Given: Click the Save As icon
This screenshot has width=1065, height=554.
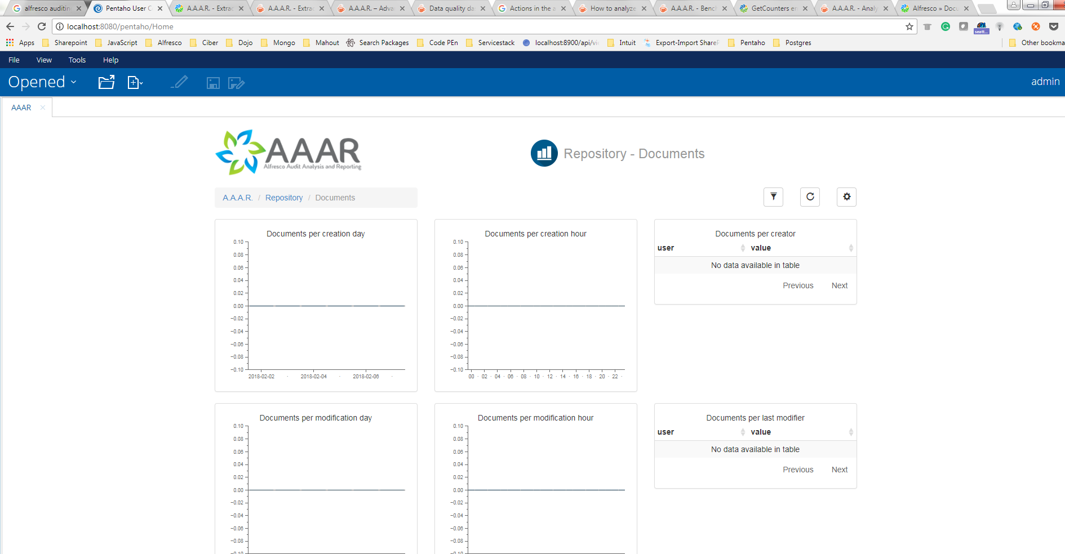Looking at the screenshot, I should (236, 83).
